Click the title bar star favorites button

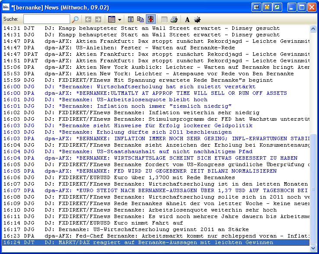(x=267, y=7)
